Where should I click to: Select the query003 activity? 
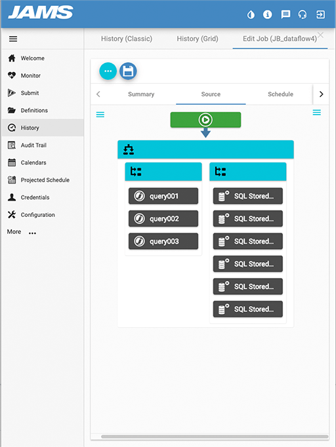tap(163, 241)
